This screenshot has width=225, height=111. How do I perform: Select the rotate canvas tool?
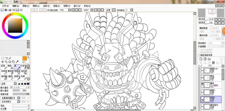pos(10,62)
